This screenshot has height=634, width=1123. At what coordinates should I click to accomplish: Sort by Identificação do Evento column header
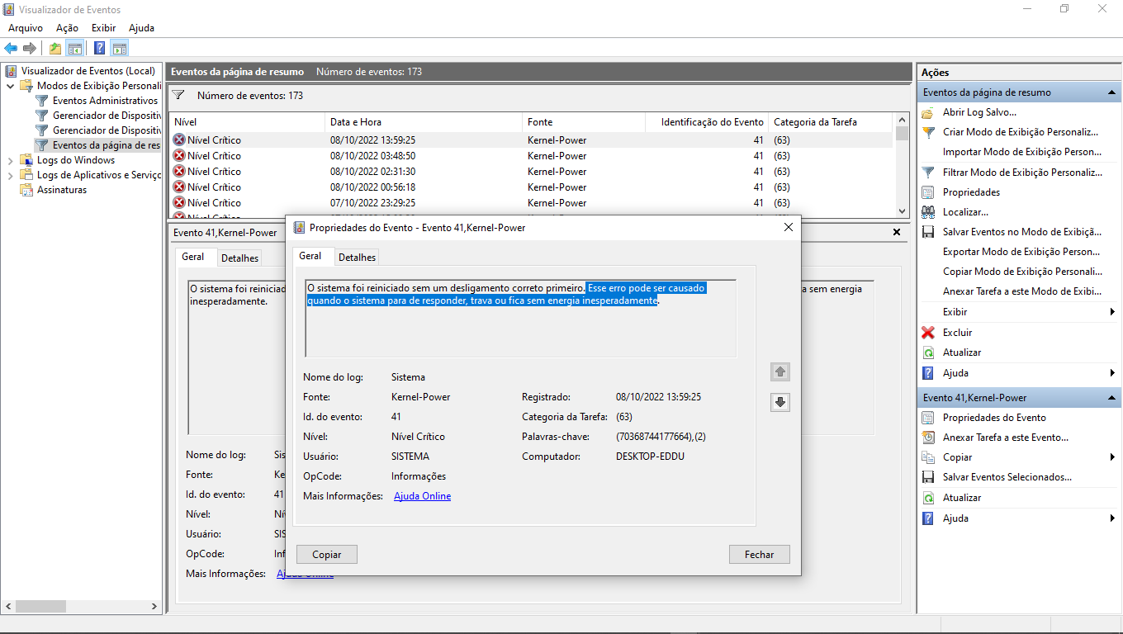coord(707,122)
